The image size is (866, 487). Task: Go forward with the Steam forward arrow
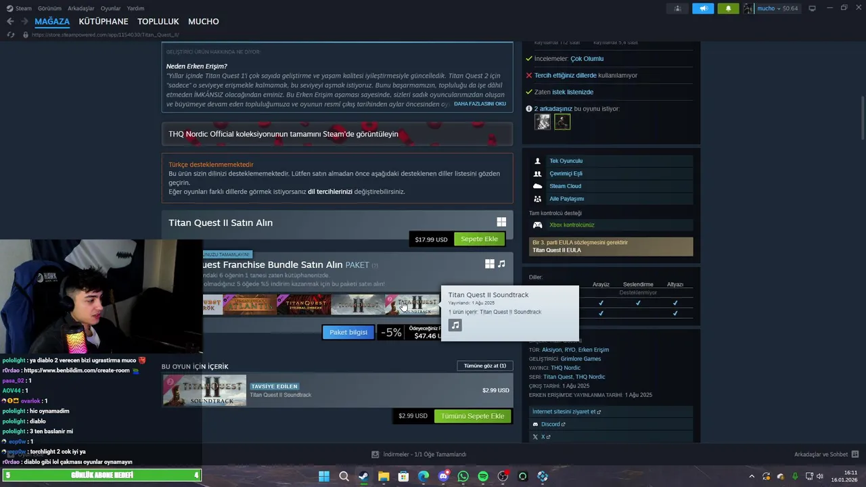pos(24,22)
